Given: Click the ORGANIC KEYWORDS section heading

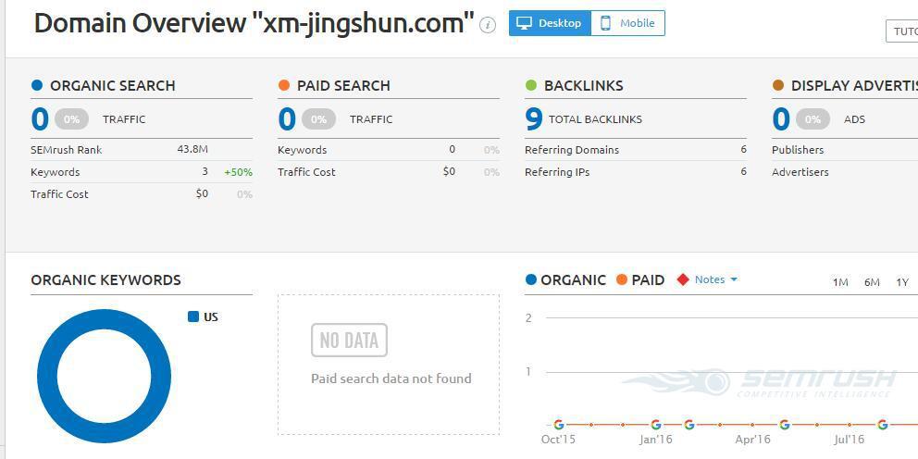Looking at the screenshot, I should pyautogui.click(x=106, y=279).
